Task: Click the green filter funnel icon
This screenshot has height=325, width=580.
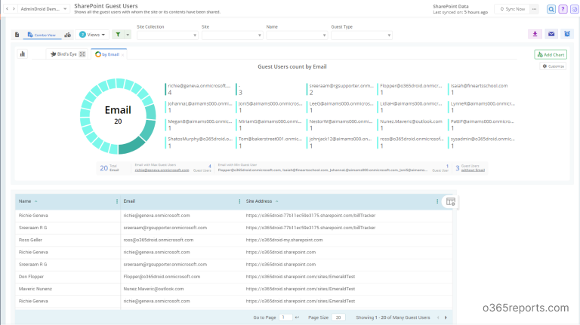Action: click(118, 35)
